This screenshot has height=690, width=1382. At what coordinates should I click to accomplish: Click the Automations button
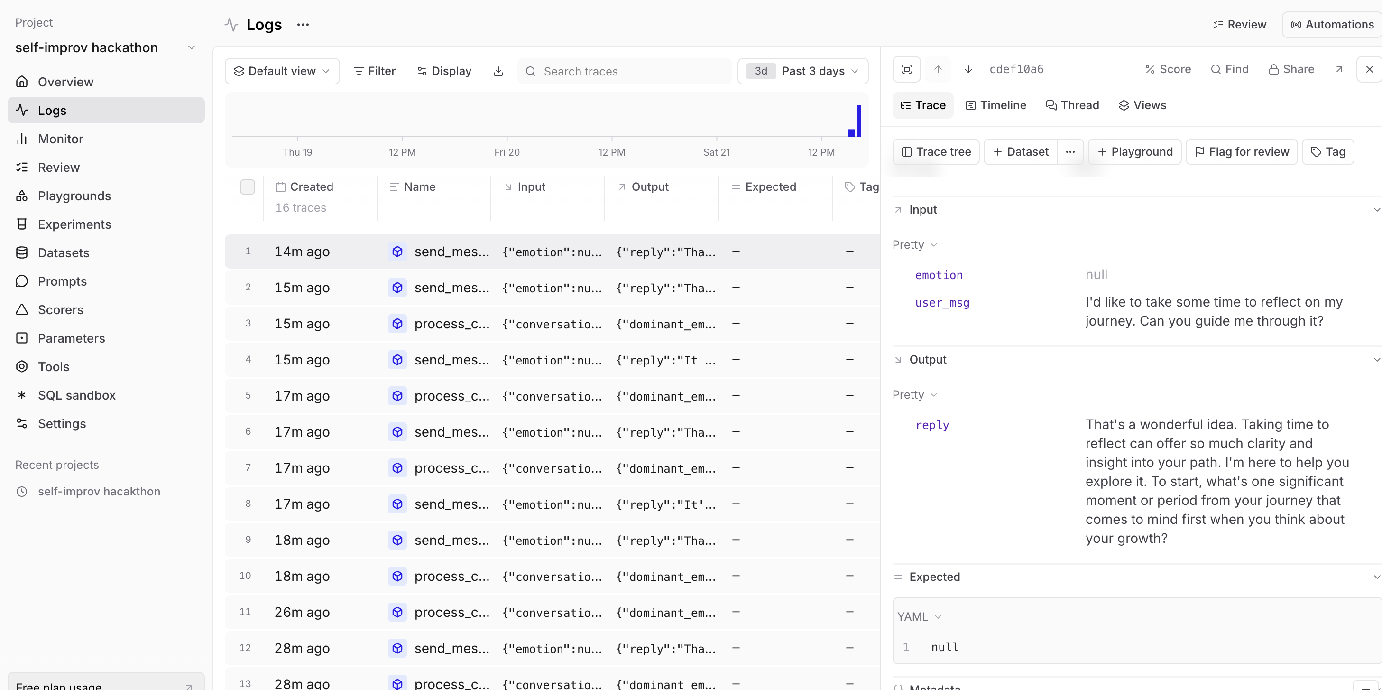point(1332,25)
